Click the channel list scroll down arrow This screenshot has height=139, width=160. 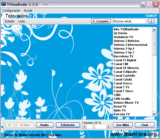(x=154, y=114)
